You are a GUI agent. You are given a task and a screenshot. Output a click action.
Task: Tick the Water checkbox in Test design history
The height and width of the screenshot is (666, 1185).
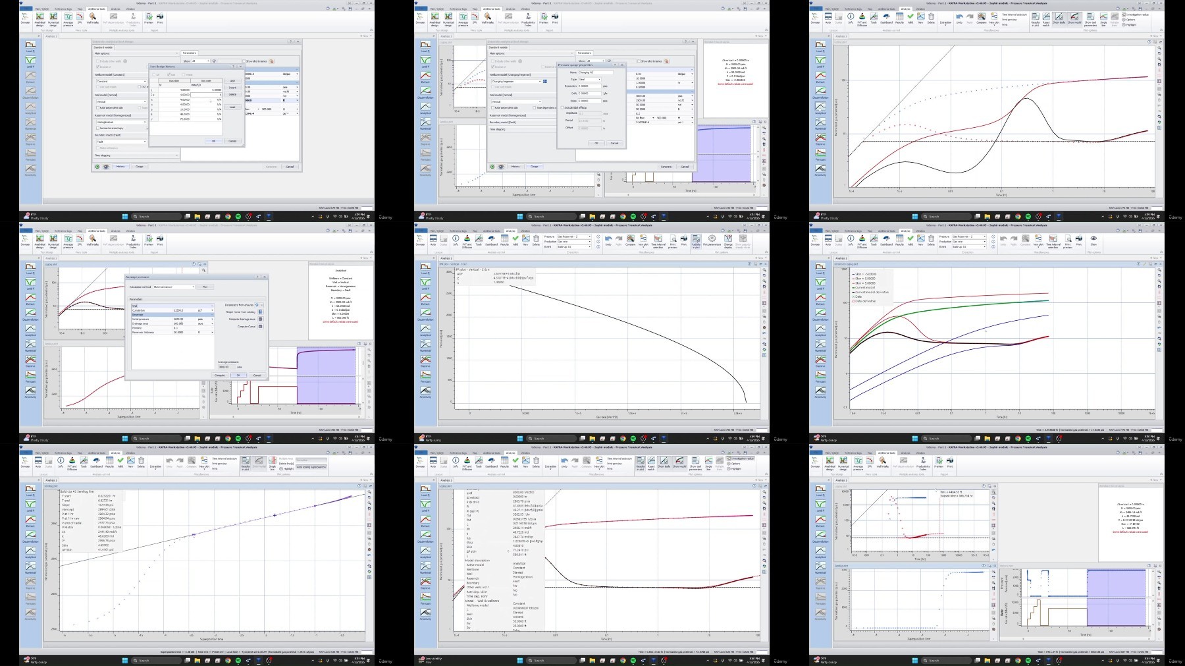pos(183,74)
